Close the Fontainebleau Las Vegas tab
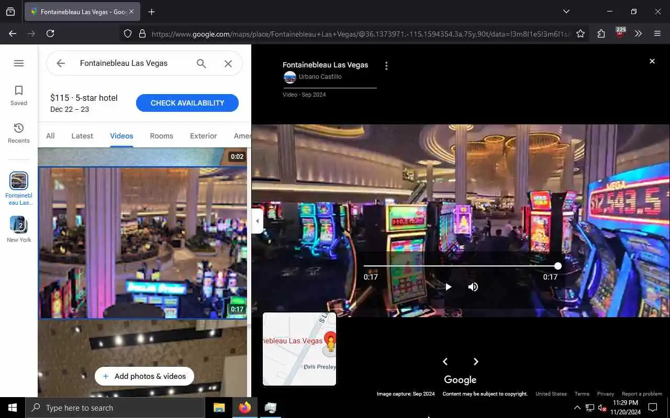The width and height of the screenshot is (670, 418). click(x=131, y=11)
